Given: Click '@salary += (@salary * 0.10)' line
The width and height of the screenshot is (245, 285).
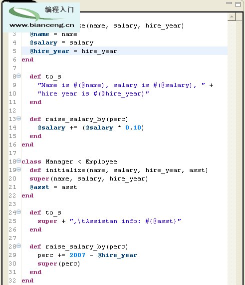Looking at the screenshot, I should (x=91, y=128).
